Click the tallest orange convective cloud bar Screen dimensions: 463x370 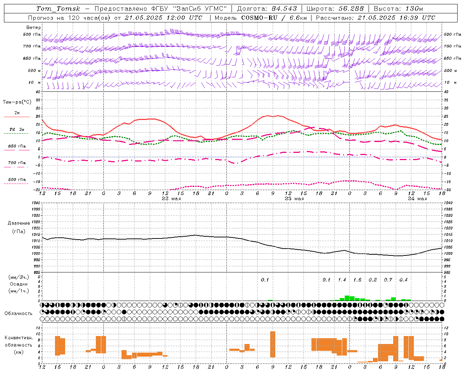pyautogui.click(x=273, y=344)
